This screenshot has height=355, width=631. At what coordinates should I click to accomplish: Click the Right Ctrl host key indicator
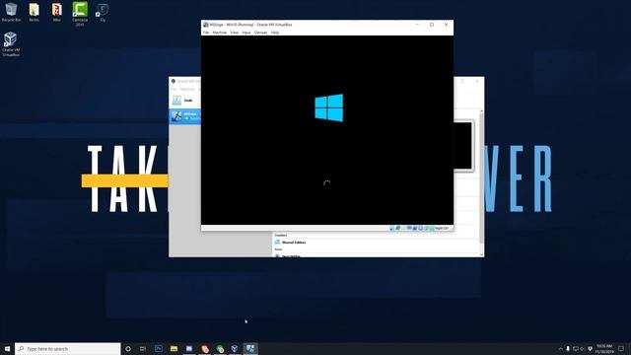[442, 228]
